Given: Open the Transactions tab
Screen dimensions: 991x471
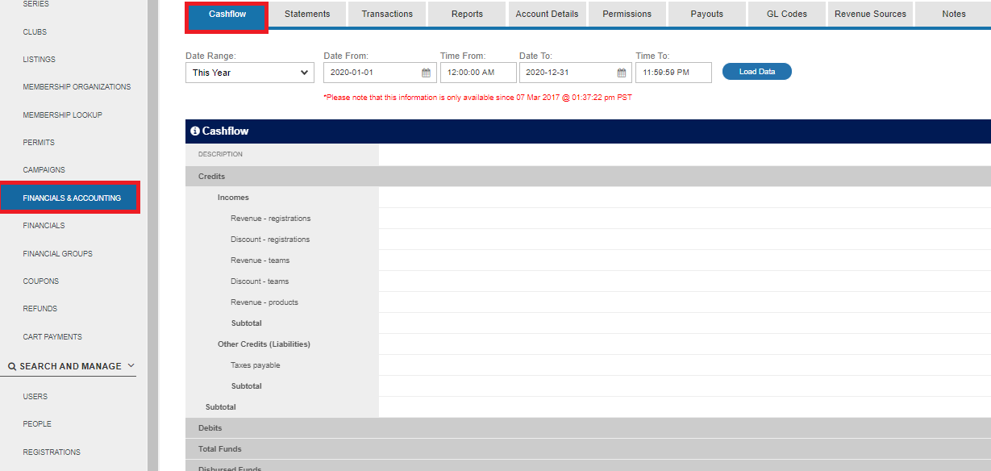Looking at the screenshot, I should point(387,15).
